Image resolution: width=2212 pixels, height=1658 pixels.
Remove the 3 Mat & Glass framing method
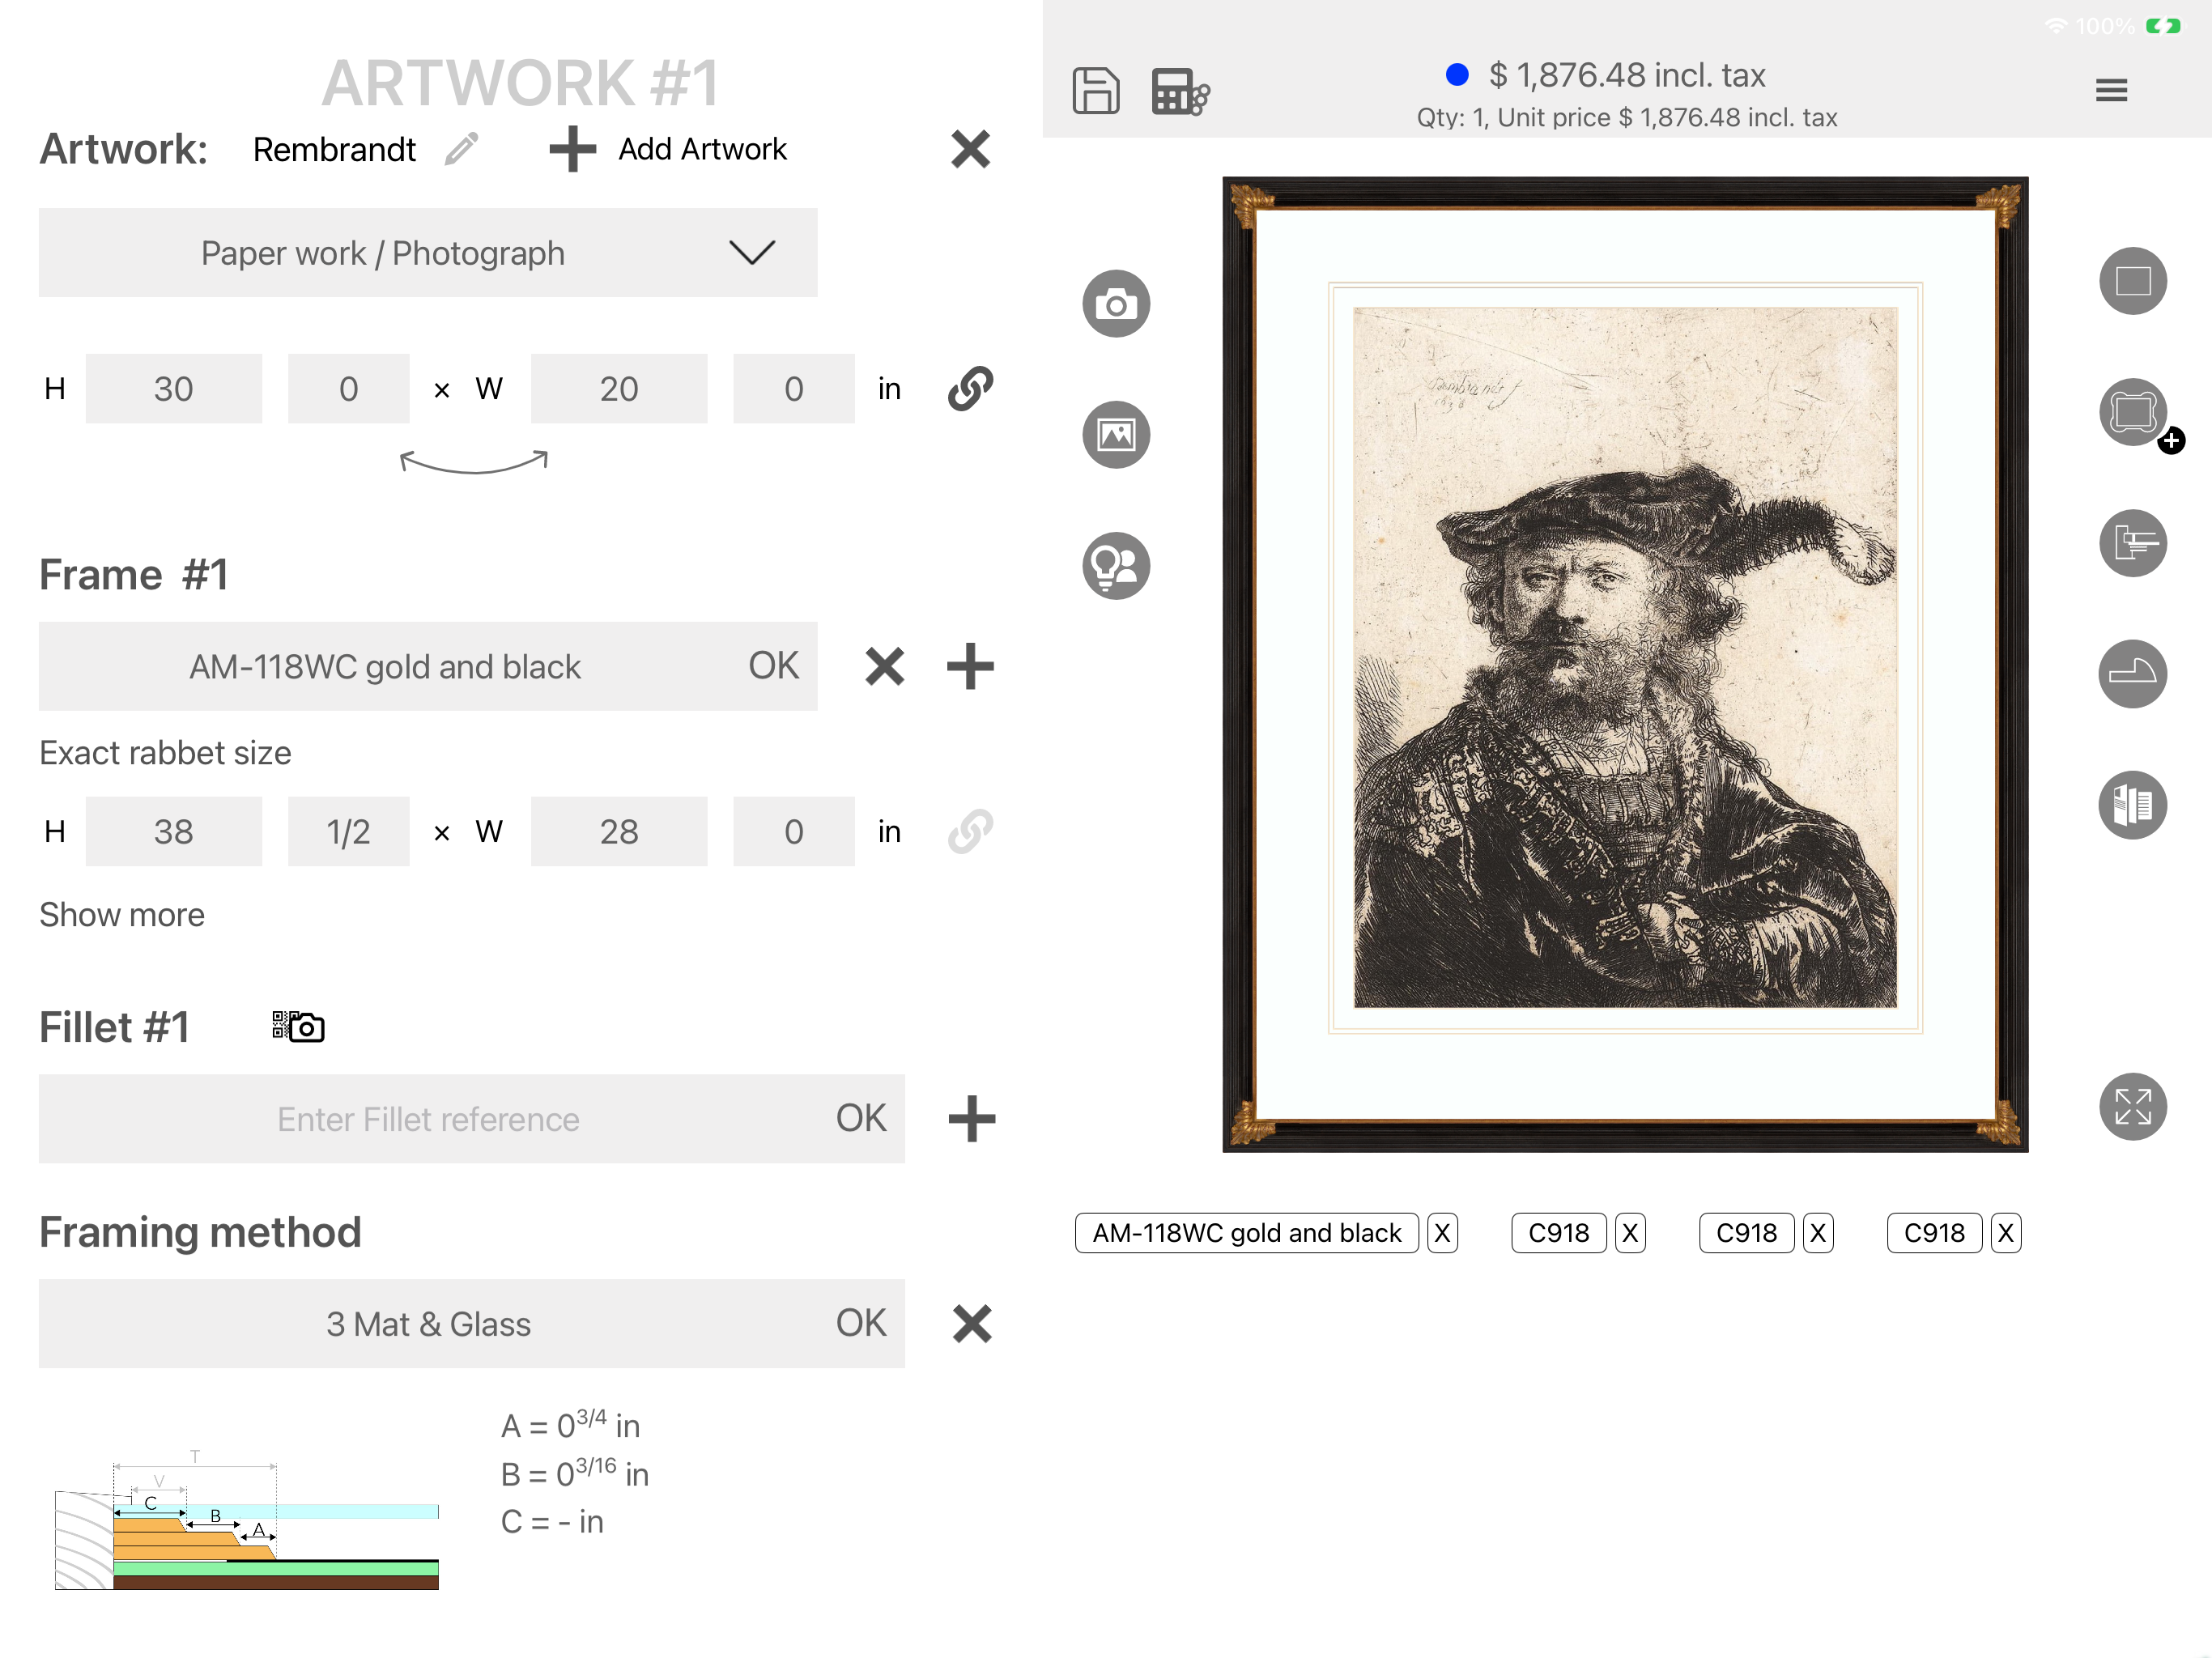coord(971,1323)
